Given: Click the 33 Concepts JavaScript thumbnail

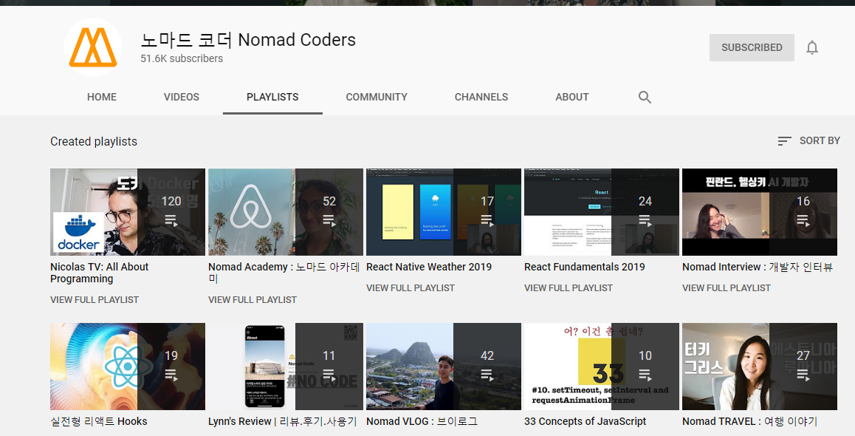Looking at the screenshot, I should tap(602, 366).
